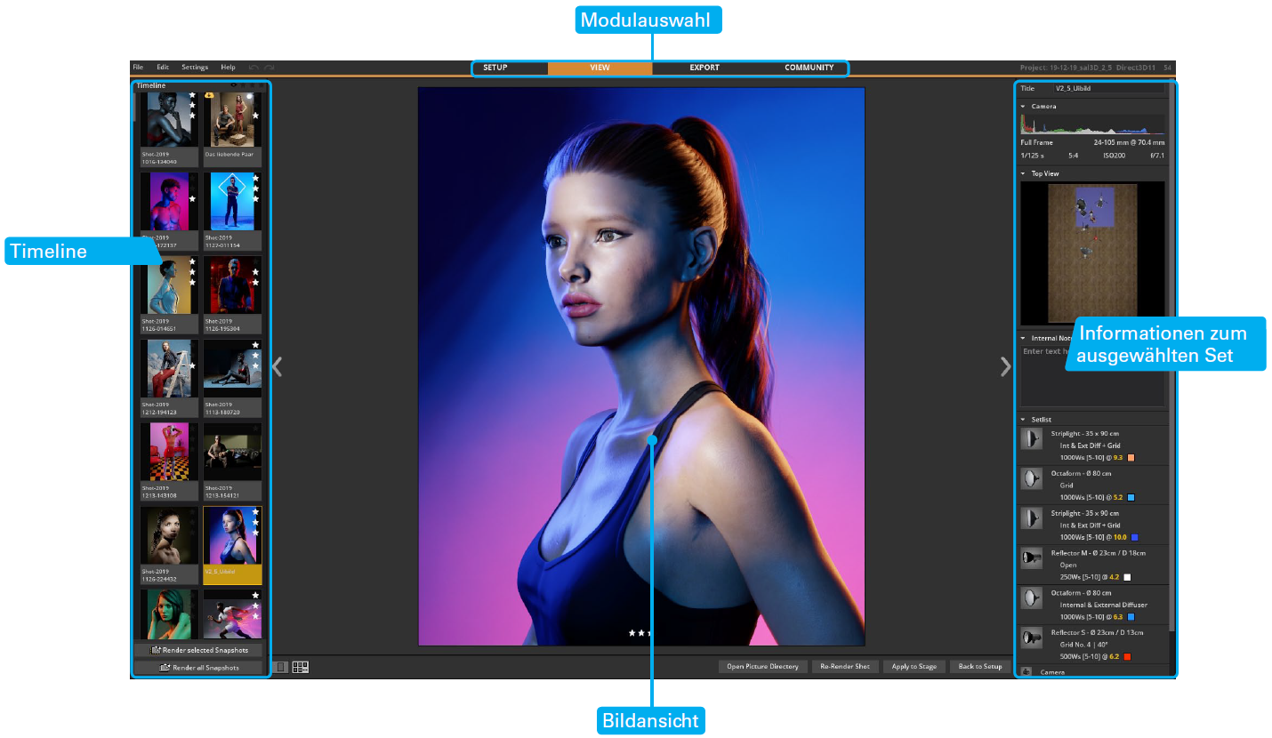Toggle the star rating on Das liebende Paar thumbnail
The height and width of the screenshot is (738, 1272).
(x=255, y=116)
